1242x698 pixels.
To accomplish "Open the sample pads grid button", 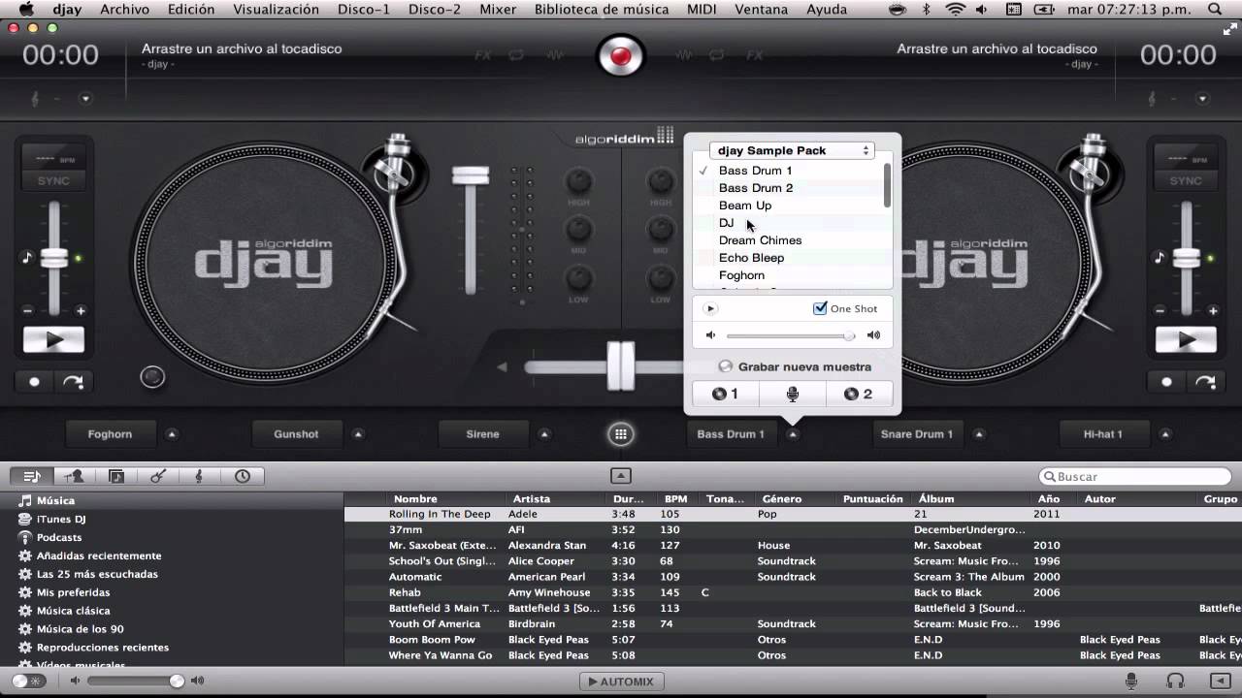I will 621,434.
